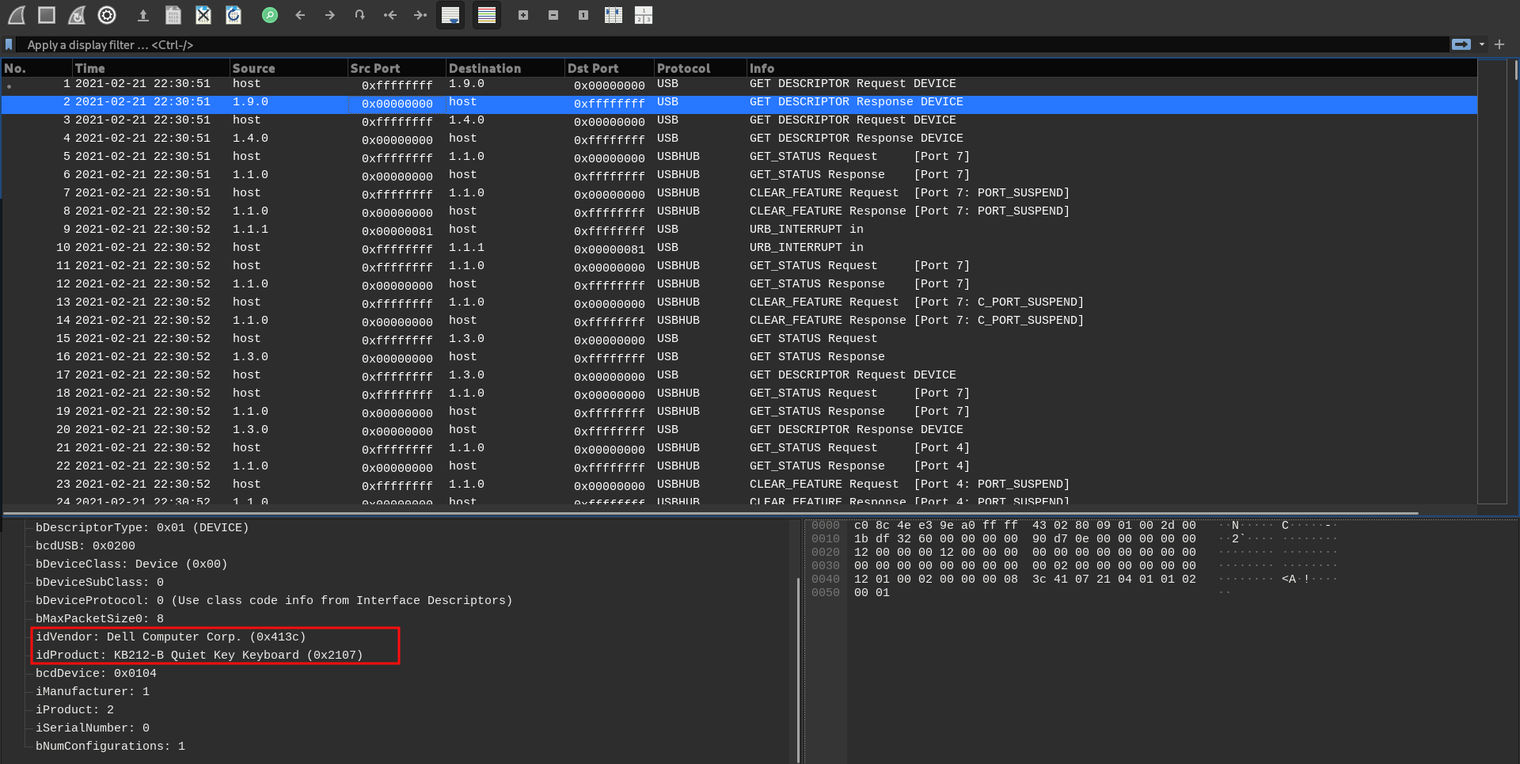Viewport: 1520px width, 764px height.
Task: Click the display filter input field
Action: [x=712, y=45]
